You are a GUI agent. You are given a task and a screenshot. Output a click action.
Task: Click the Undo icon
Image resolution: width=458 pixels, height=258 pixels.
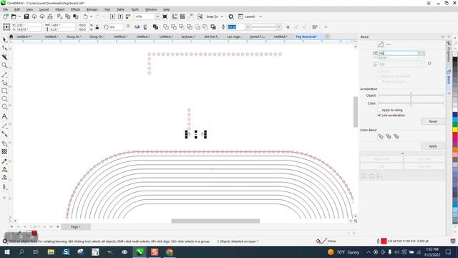[85, 16]
